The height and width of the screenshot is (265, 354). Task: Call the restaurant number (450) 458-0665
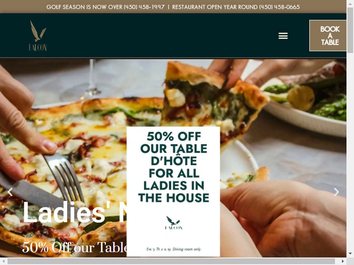pos(279,7)
